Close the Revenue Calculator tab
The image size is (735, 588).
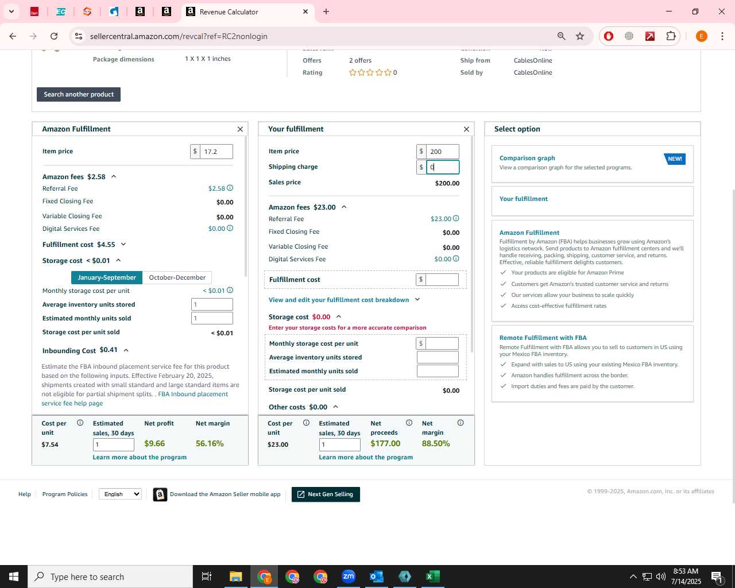[305, 11]
